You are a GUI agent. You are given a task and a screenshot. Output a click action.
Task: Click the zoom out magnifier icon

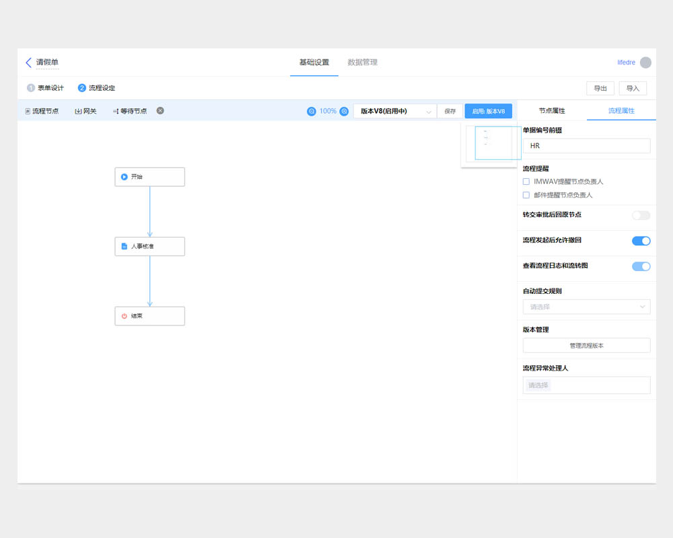312,111
